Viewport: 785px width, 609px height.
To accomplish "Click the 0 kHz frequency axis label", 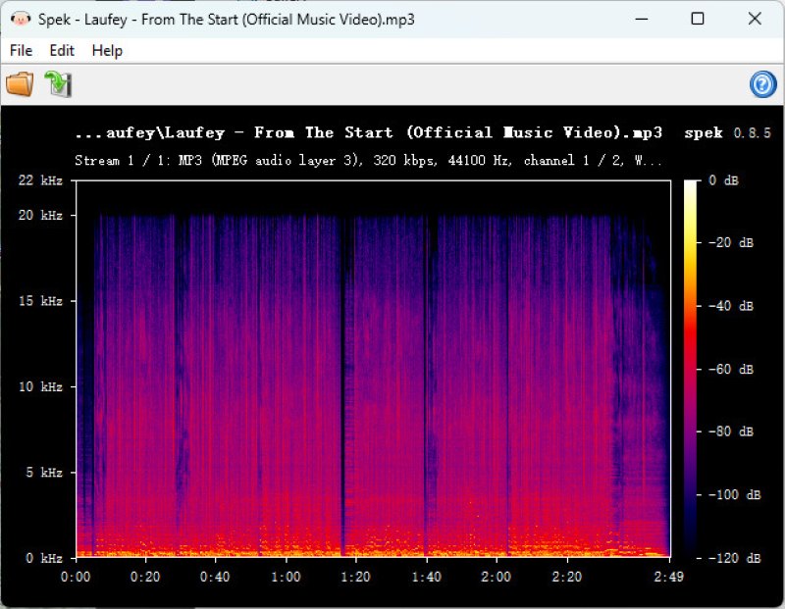I will point(44,558).
